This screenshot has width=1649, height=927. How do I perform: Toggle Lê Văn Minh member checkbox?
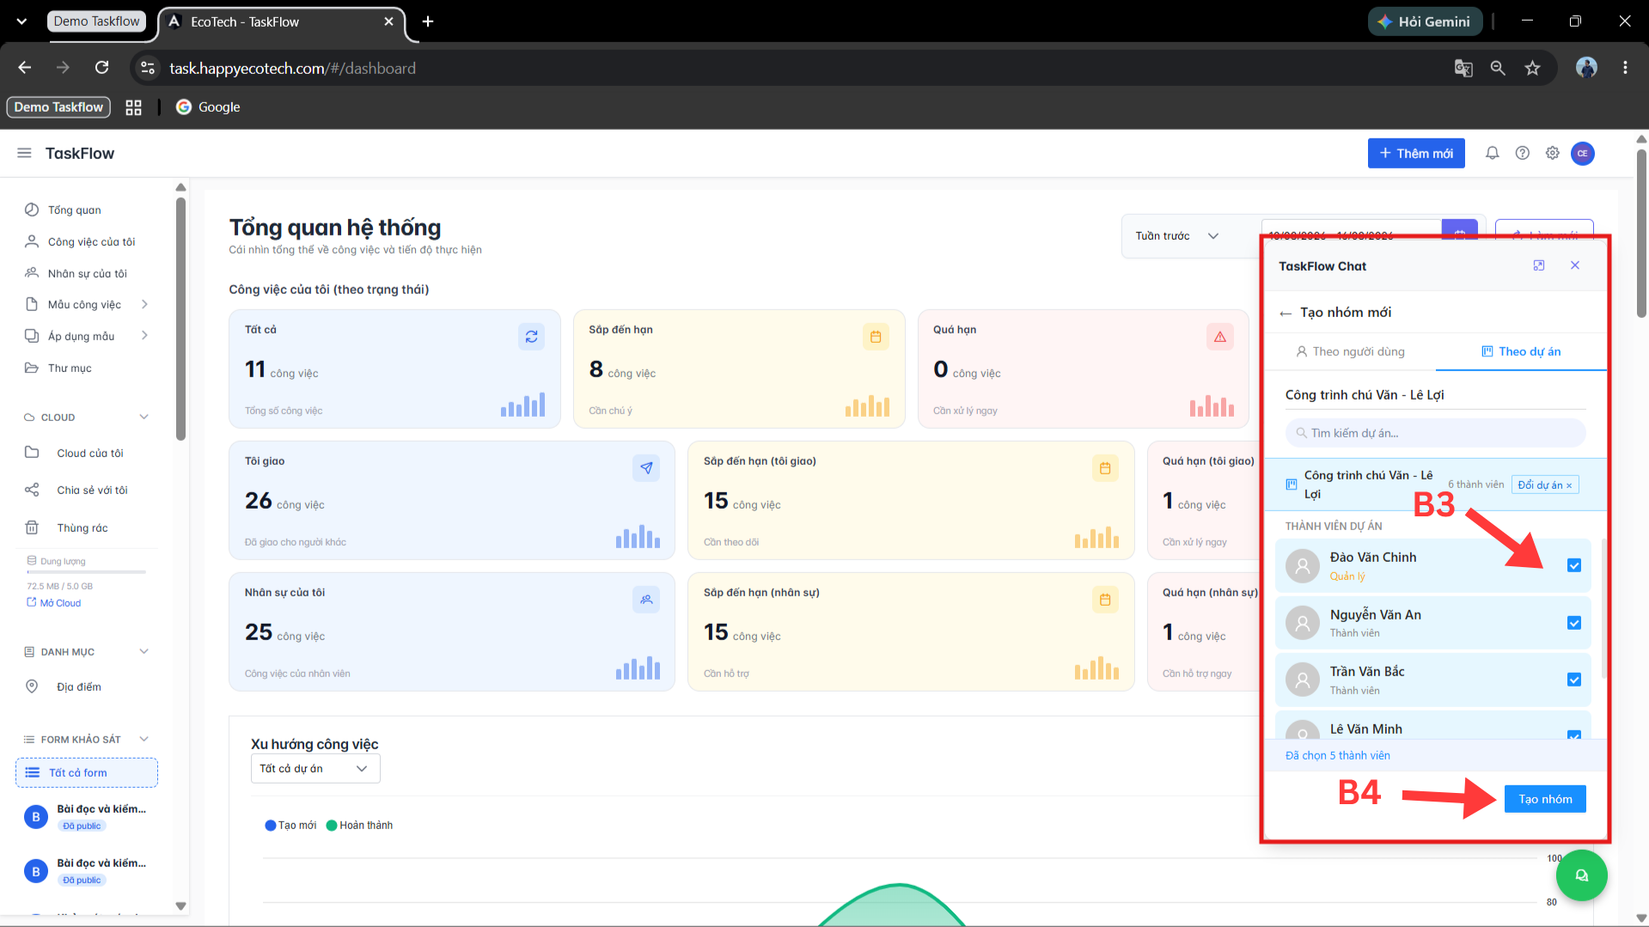[x=1574, y=735]
